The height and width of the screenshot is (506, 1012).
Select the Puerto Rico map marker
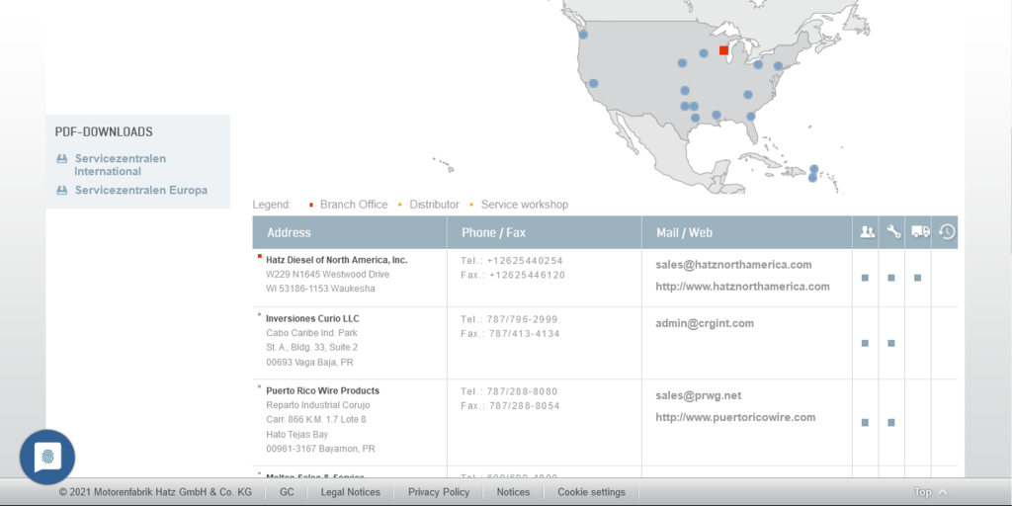[x=813, y=173]
